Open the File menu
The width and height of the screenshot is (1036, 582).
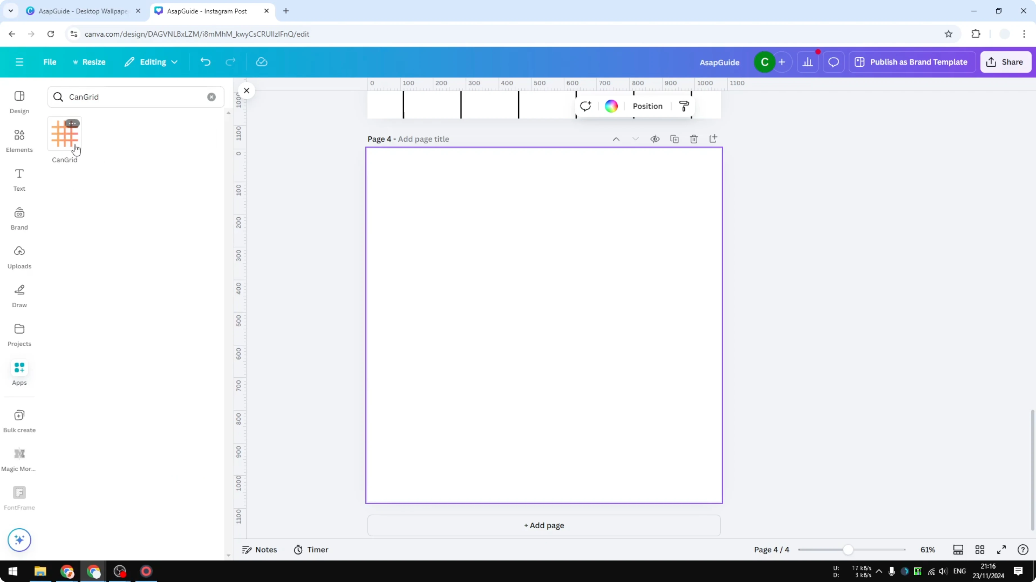(50, 62)
